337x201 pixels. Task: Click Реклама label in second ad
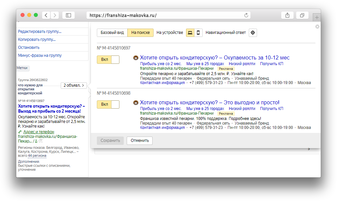tap(226, 113)
